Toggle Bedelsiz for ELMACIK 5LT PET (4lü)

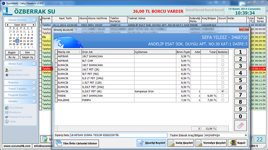(x=222, y=74)
